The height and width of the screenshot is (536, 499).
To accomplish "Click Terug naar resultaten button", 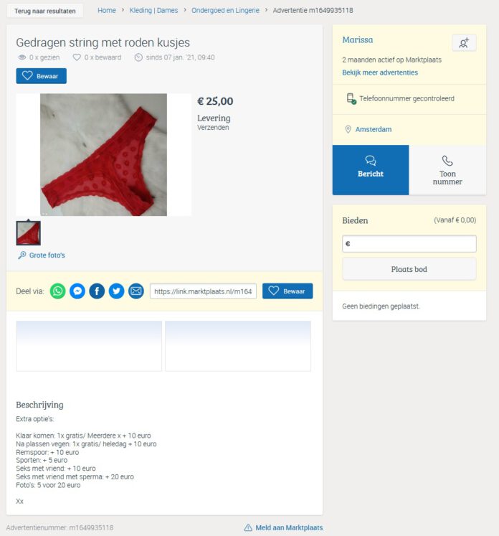I will 44,11.
